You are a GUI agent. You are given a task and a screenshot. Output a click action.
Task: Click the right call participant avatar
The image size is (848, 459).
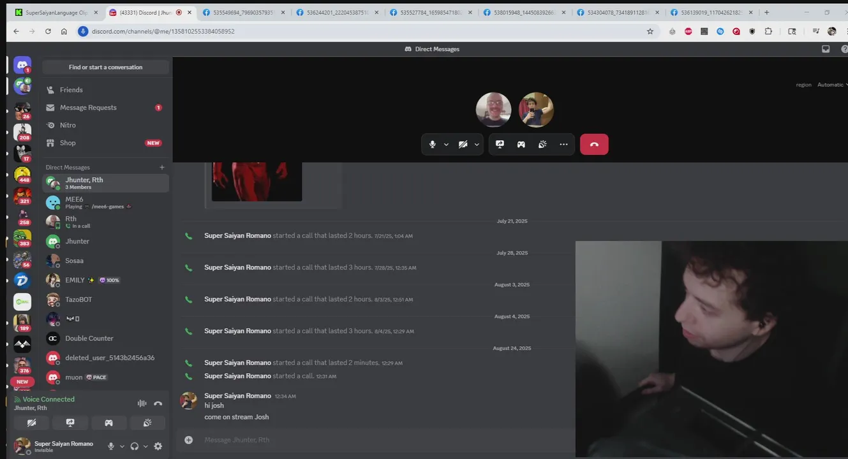click(x=536, y=110)
